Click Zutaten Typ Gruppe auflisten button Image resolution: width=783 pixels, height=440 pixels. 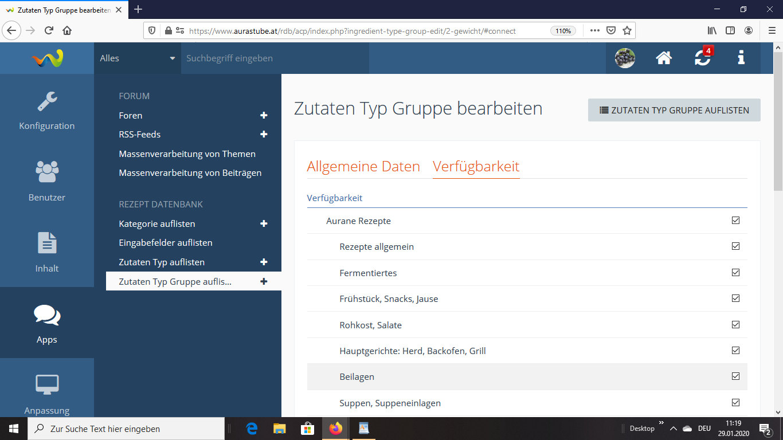[x=674, y=110]
